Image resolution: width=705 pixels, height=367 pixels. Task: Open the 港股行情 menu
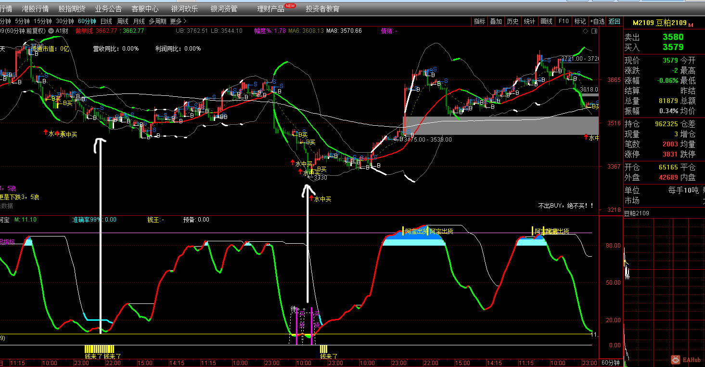point(35,9)
